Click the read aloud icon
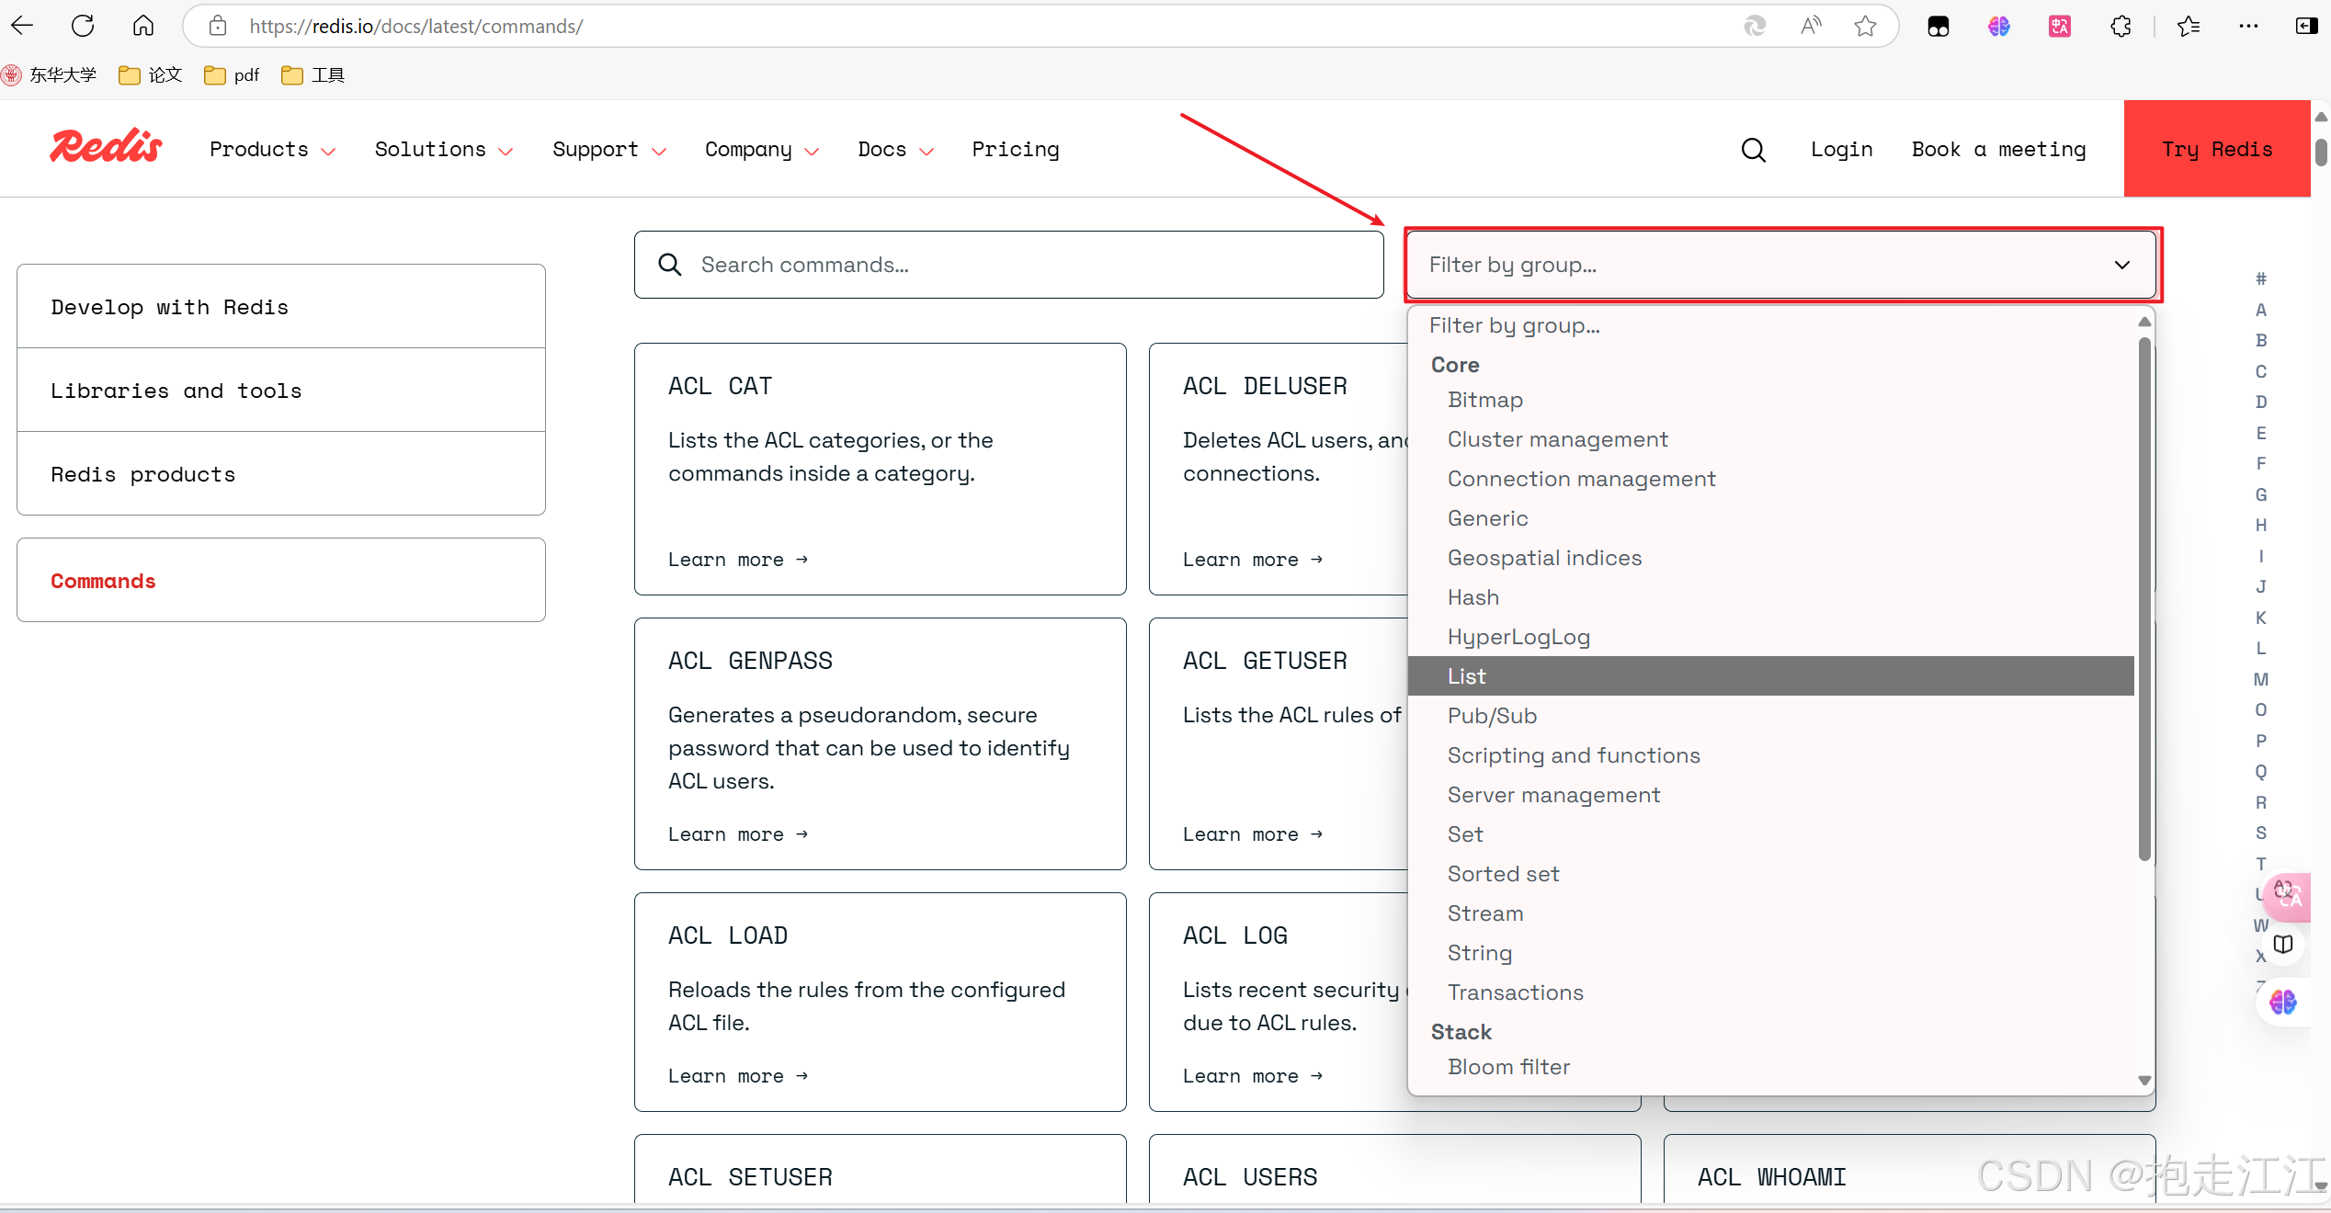This screenshot has width=2331, height=1213. (x=1811, y=26)
